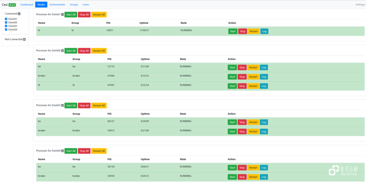Stop the broker process with pid 59812

(x=242, y=131)
